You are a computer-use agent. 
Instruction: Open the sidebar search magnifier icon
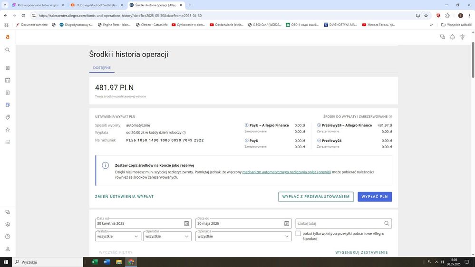coord(8,50)
